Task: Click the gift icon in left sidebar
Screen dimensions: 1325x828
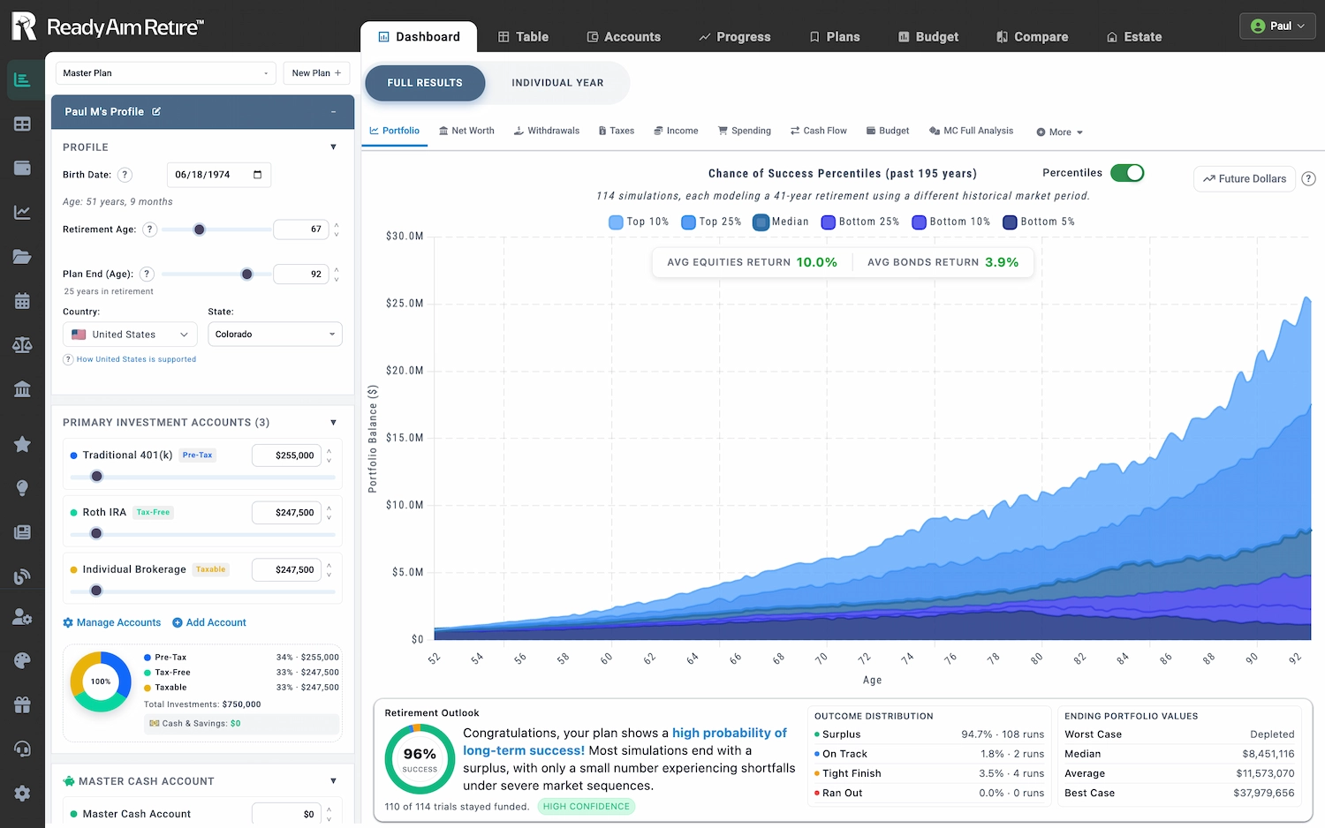Action: [22, 704]
